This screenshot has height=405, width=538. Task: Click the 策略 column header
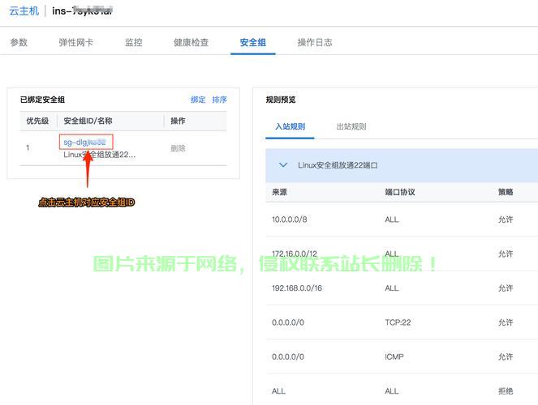point(506,192)
